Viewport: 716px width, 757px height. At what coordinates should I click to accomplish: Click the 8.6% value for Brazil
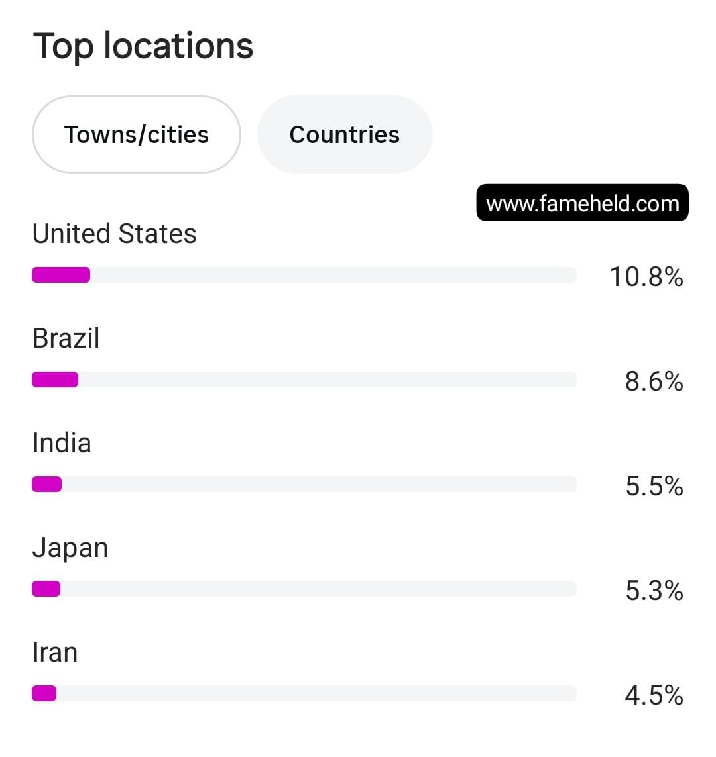pyautogui.click(x=654, y=381)
